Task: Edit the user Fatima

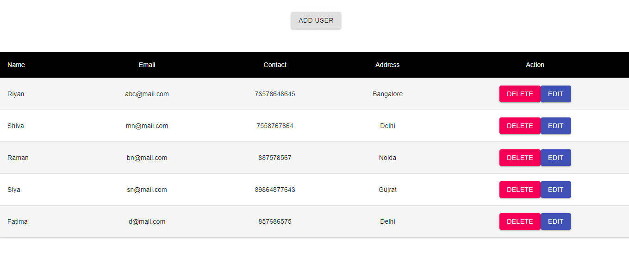Action: (x=555, y=221)
